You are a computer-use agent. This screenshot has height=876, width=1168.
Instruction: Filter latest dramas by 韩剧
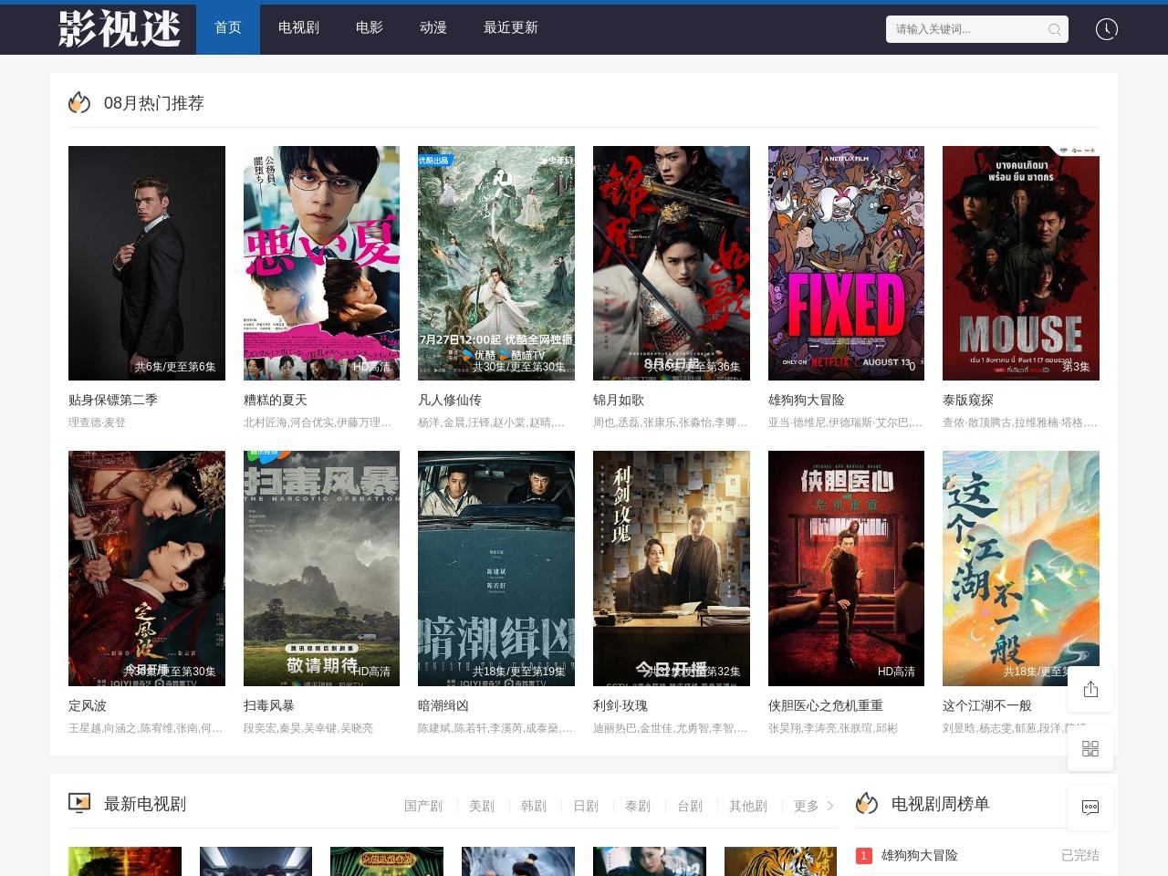click(533, 806)
